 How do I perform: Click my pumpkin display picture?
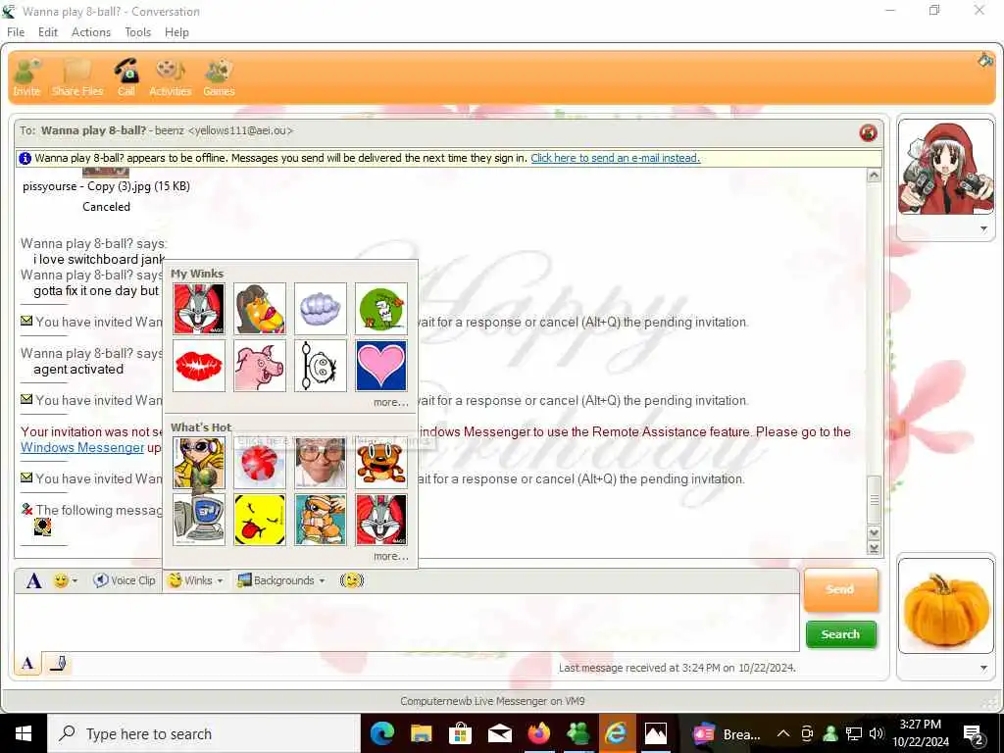946,606
